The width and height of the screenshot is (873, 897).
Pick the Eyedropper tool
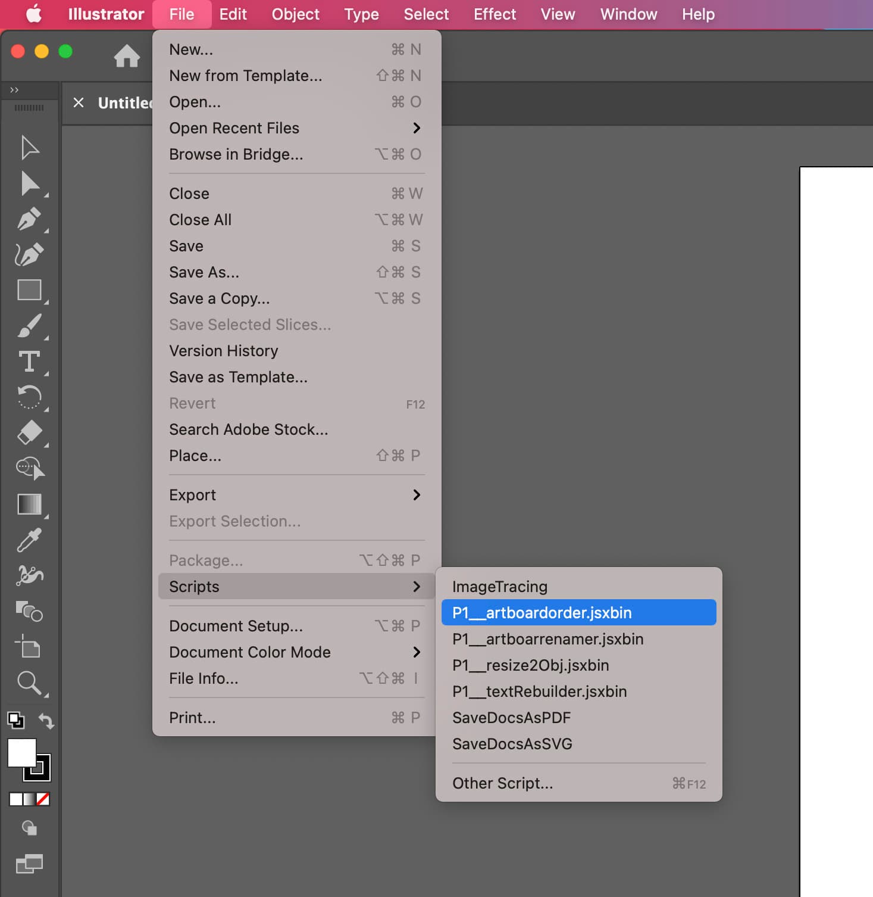click(x=28, y=540)
